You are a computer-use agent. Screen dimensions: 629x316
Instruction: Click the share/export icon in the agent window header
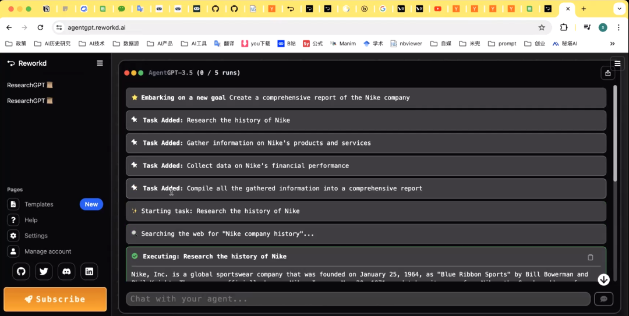pos(607,73)
